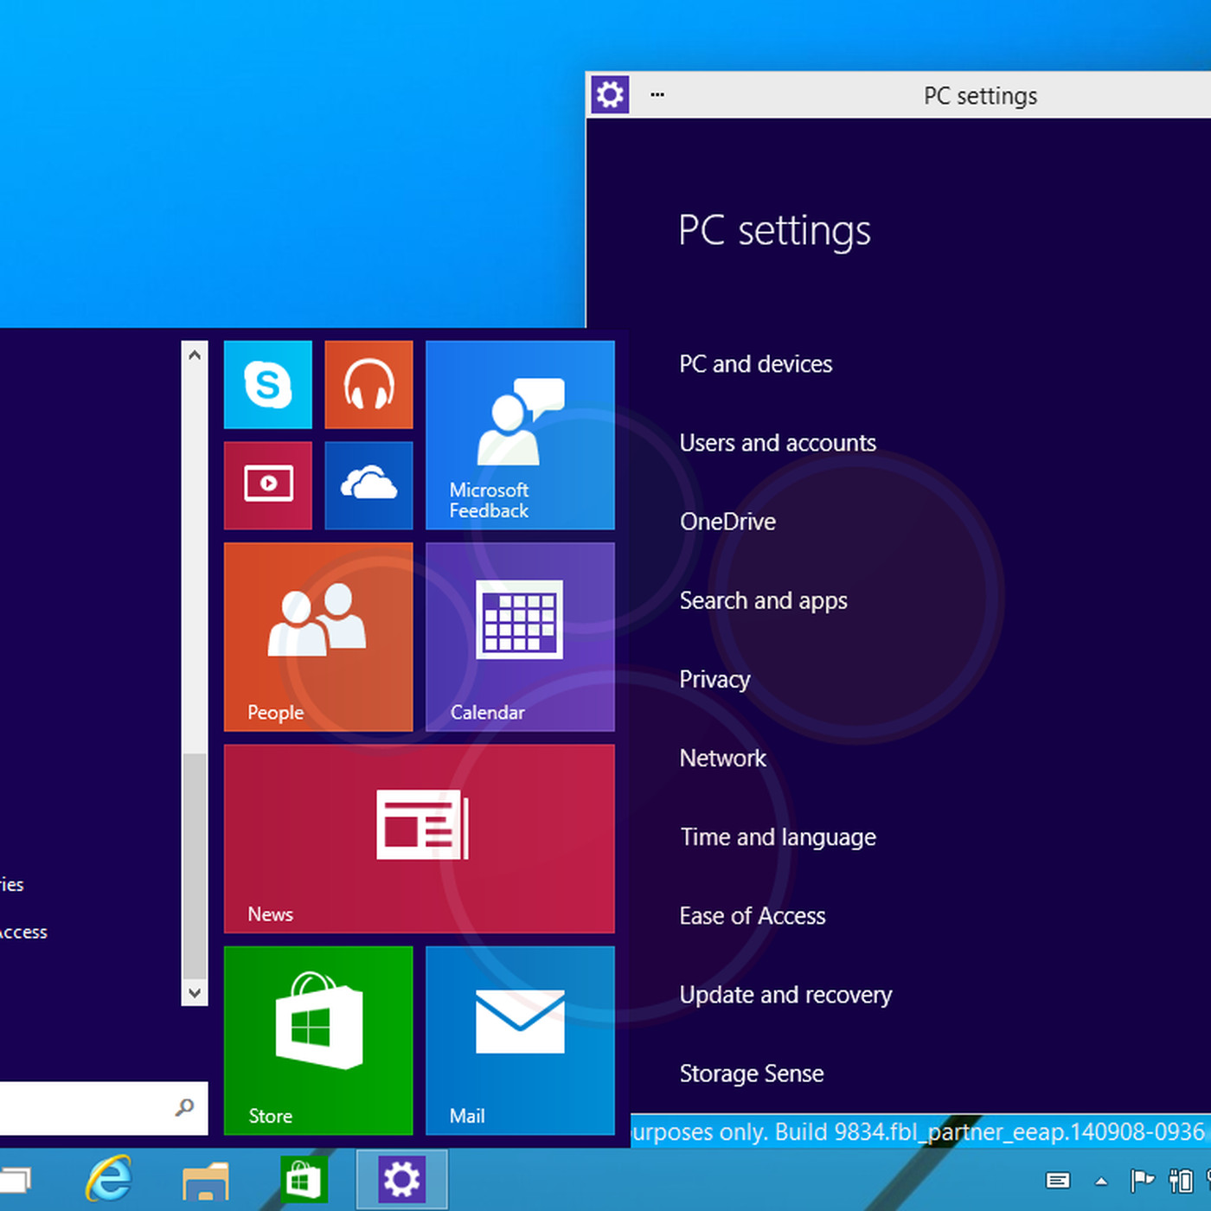Viewport: 1211px width, 1211px height.
Task: Click PC settings taskbar button
Action: coord(401,1179)
